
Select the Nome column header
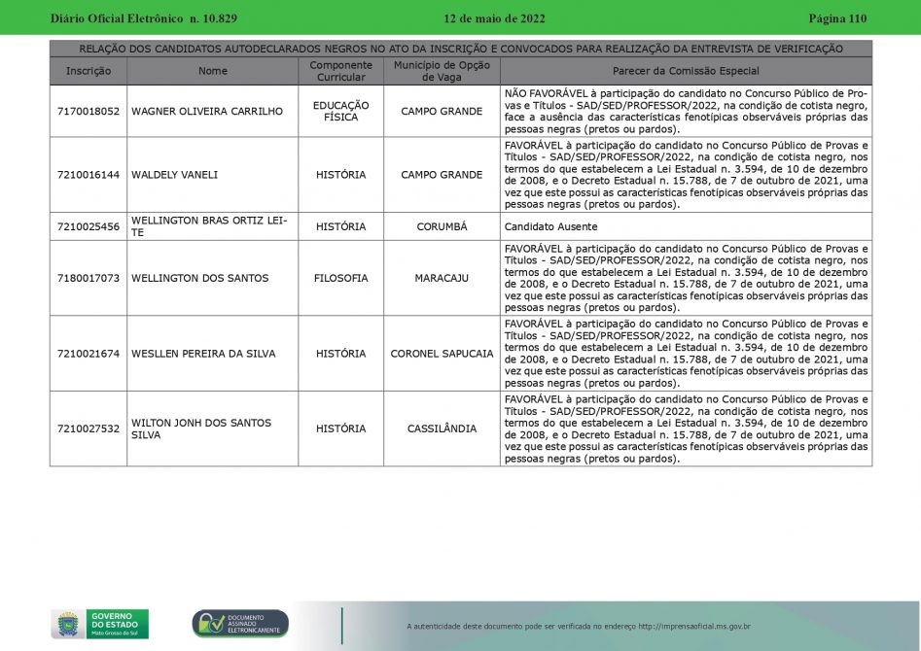(x=212, y=71)
